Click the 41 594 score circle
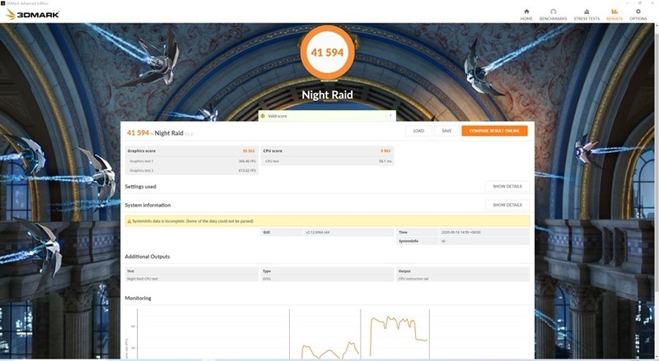This screenshot has height=361, width=659. (327, 53)
